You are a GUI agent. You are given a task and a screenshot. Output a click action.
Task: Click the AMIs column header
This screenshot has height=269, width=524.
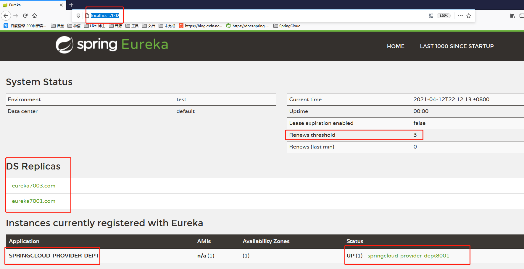(x=204, y=241)
